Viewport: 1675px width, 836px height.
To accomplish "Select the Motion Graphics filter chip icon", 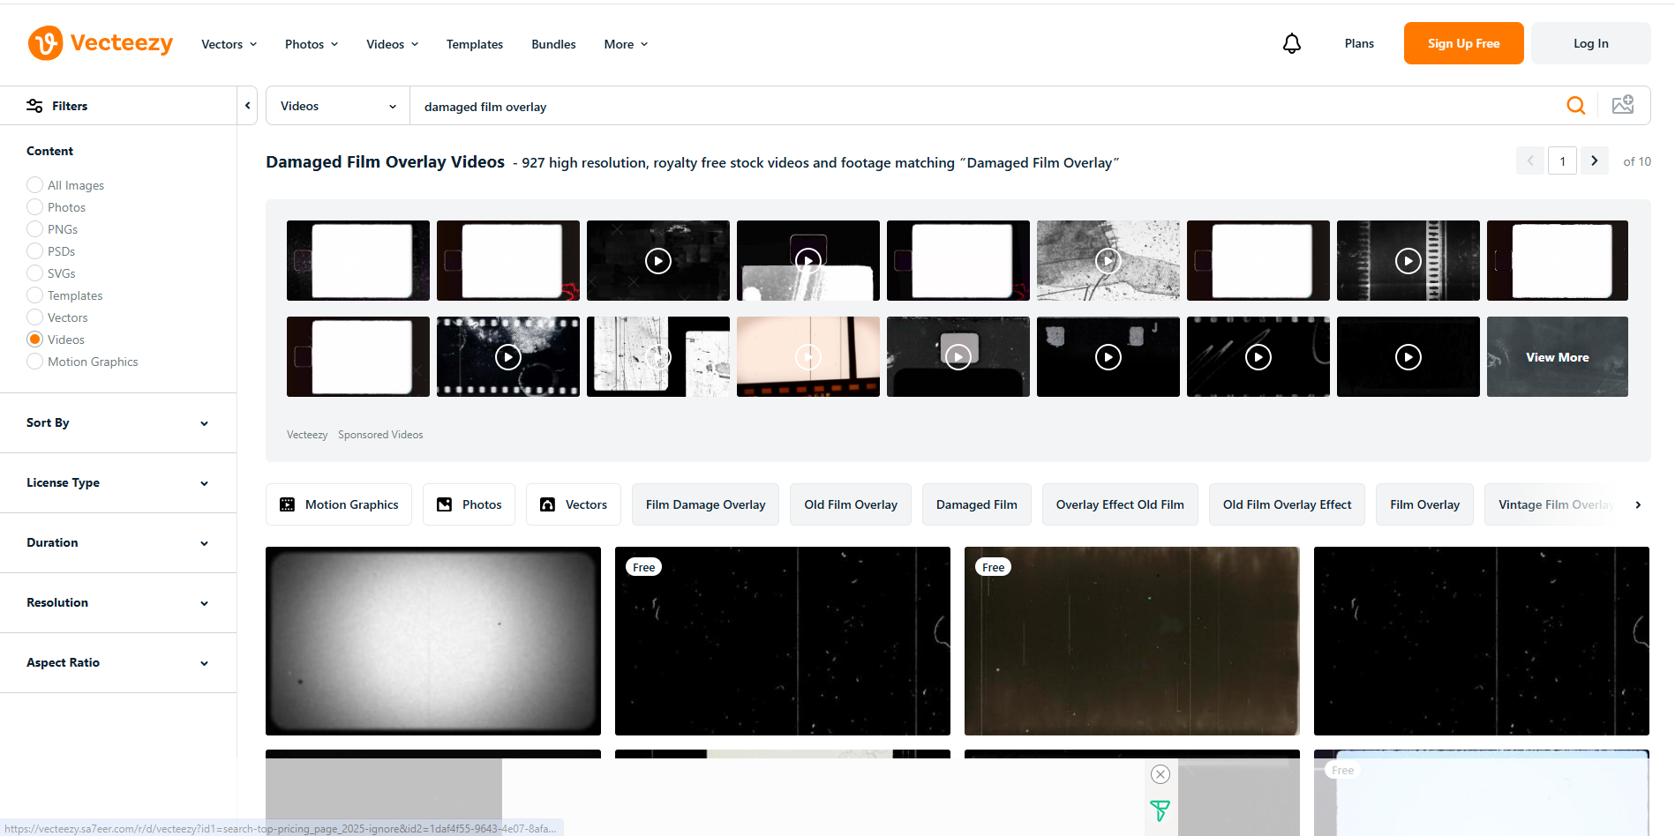I will [x=287, y=504].
